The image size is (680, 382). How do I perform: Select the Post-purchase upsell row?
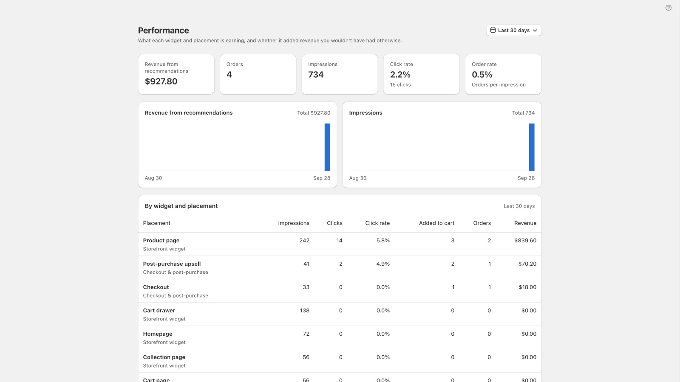[x=340, y=268]
